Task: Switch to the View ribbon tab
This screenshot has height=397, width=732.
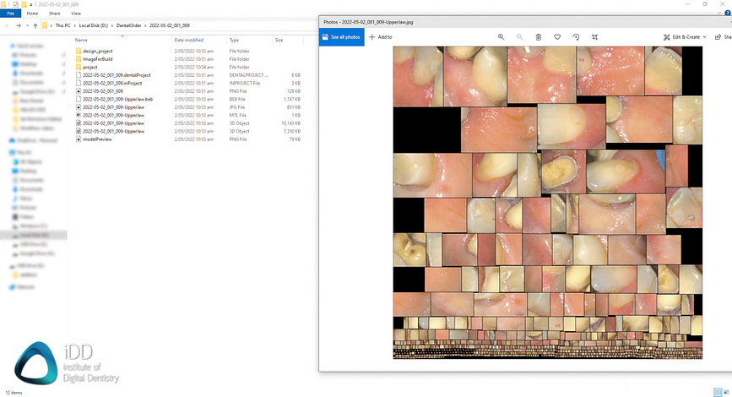Action: tap(76, 14)
